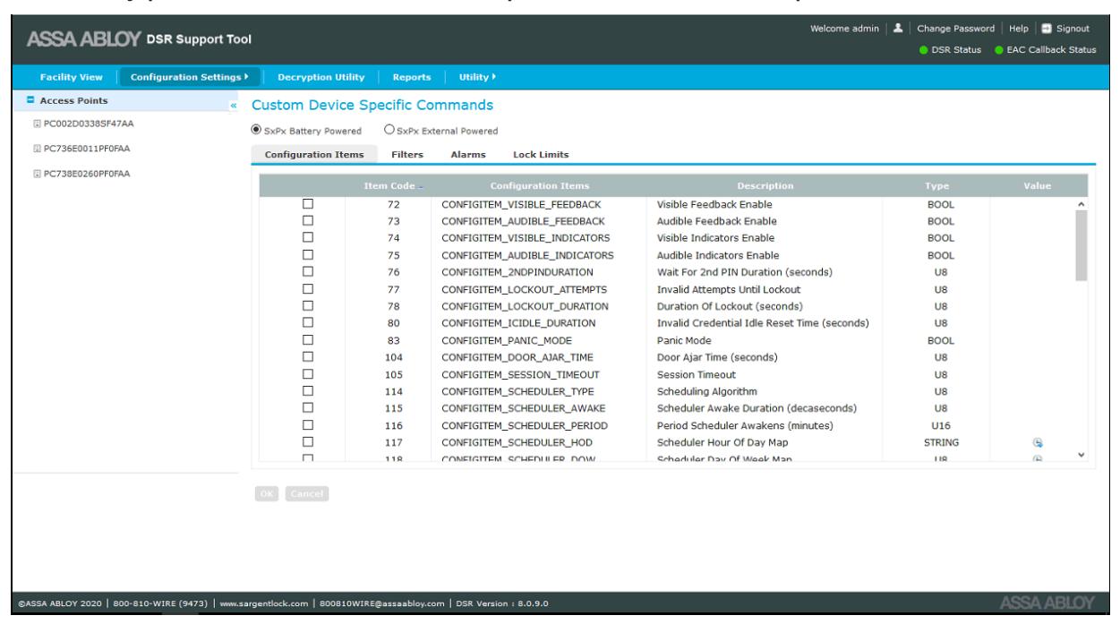Check the CONFIGITEM_AUDIBLE_FEEDBACK row checkbox
This screenshot has width=1120, height=624.
coord(308,221)
